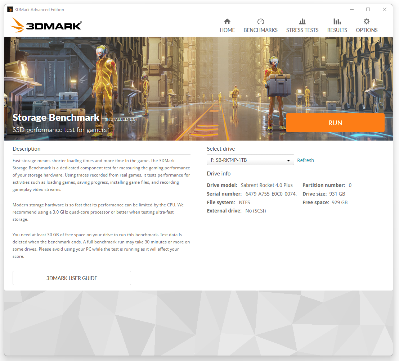Open the OPTIONS tab label
Viewport: 399px width, 361px height.
tap(367, 30)
